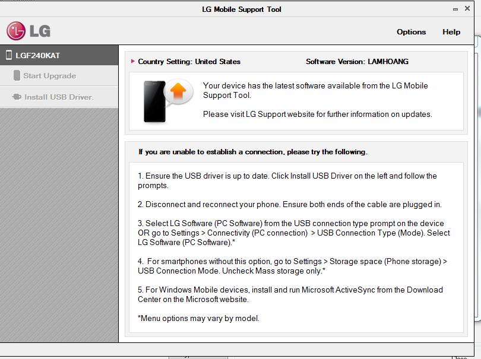Open the Help menu

[x=451, y=32]
